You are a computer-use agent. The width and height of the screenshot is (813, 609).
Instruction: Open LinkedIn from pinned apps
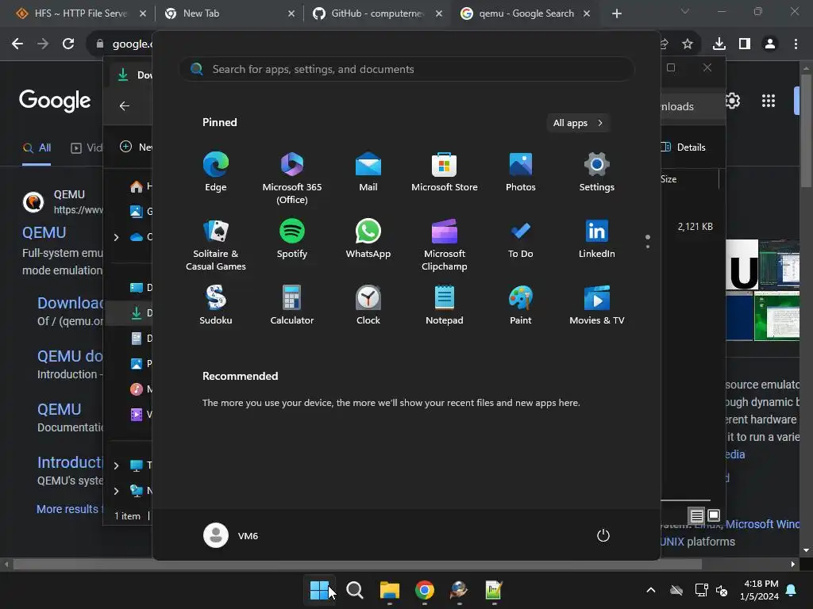597,239
